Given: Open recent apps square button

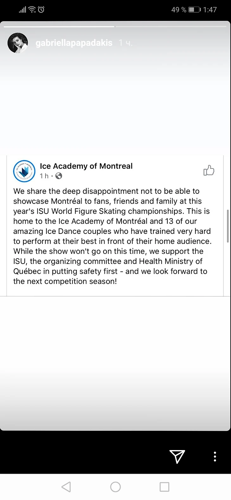Looking at the screenshot, I should click(x=164, y=487).
